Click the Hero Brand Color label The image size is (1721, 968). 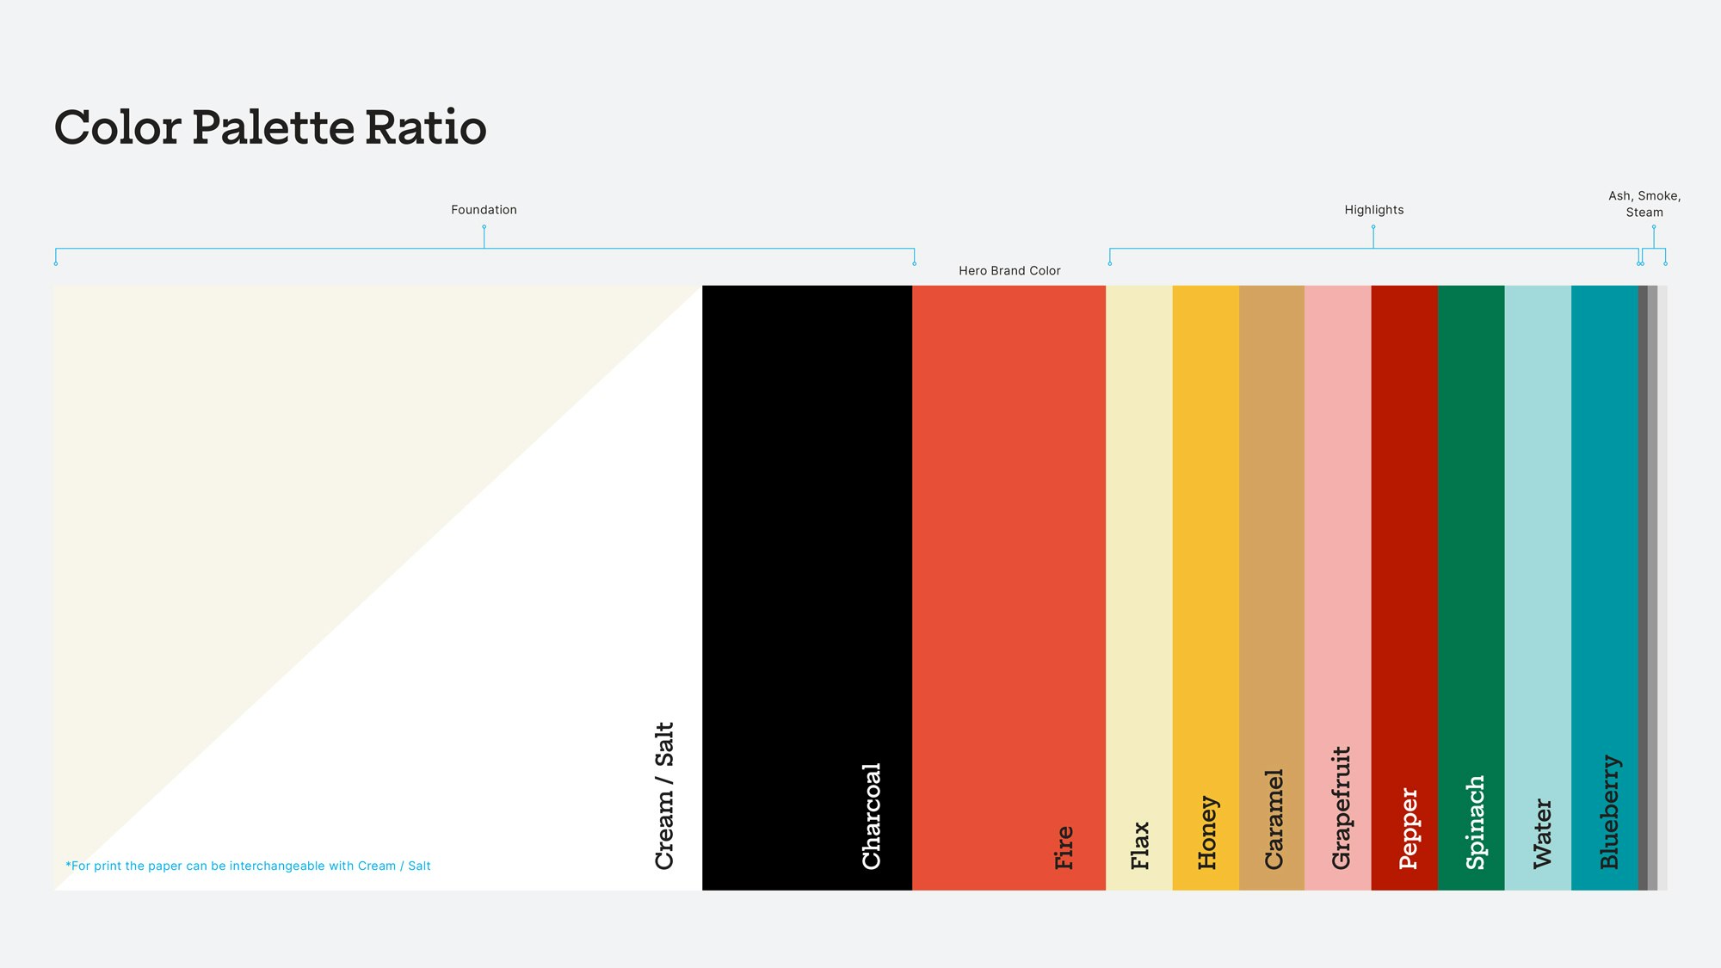click(x=1009, y=270)
